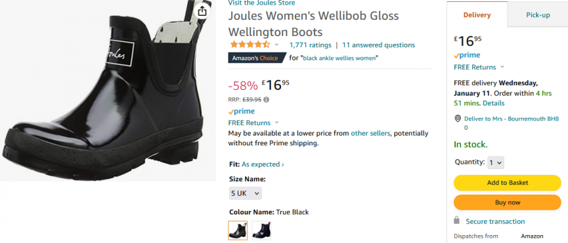Viewport: 568px width, 243px height.
Task: Expand FREE Returns chevron under price
Action: point(276,122)
